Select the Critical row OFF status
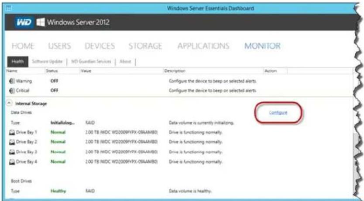 pos(54,90)
